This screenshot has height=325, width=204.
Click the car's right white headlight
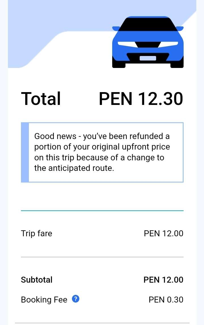169,44
